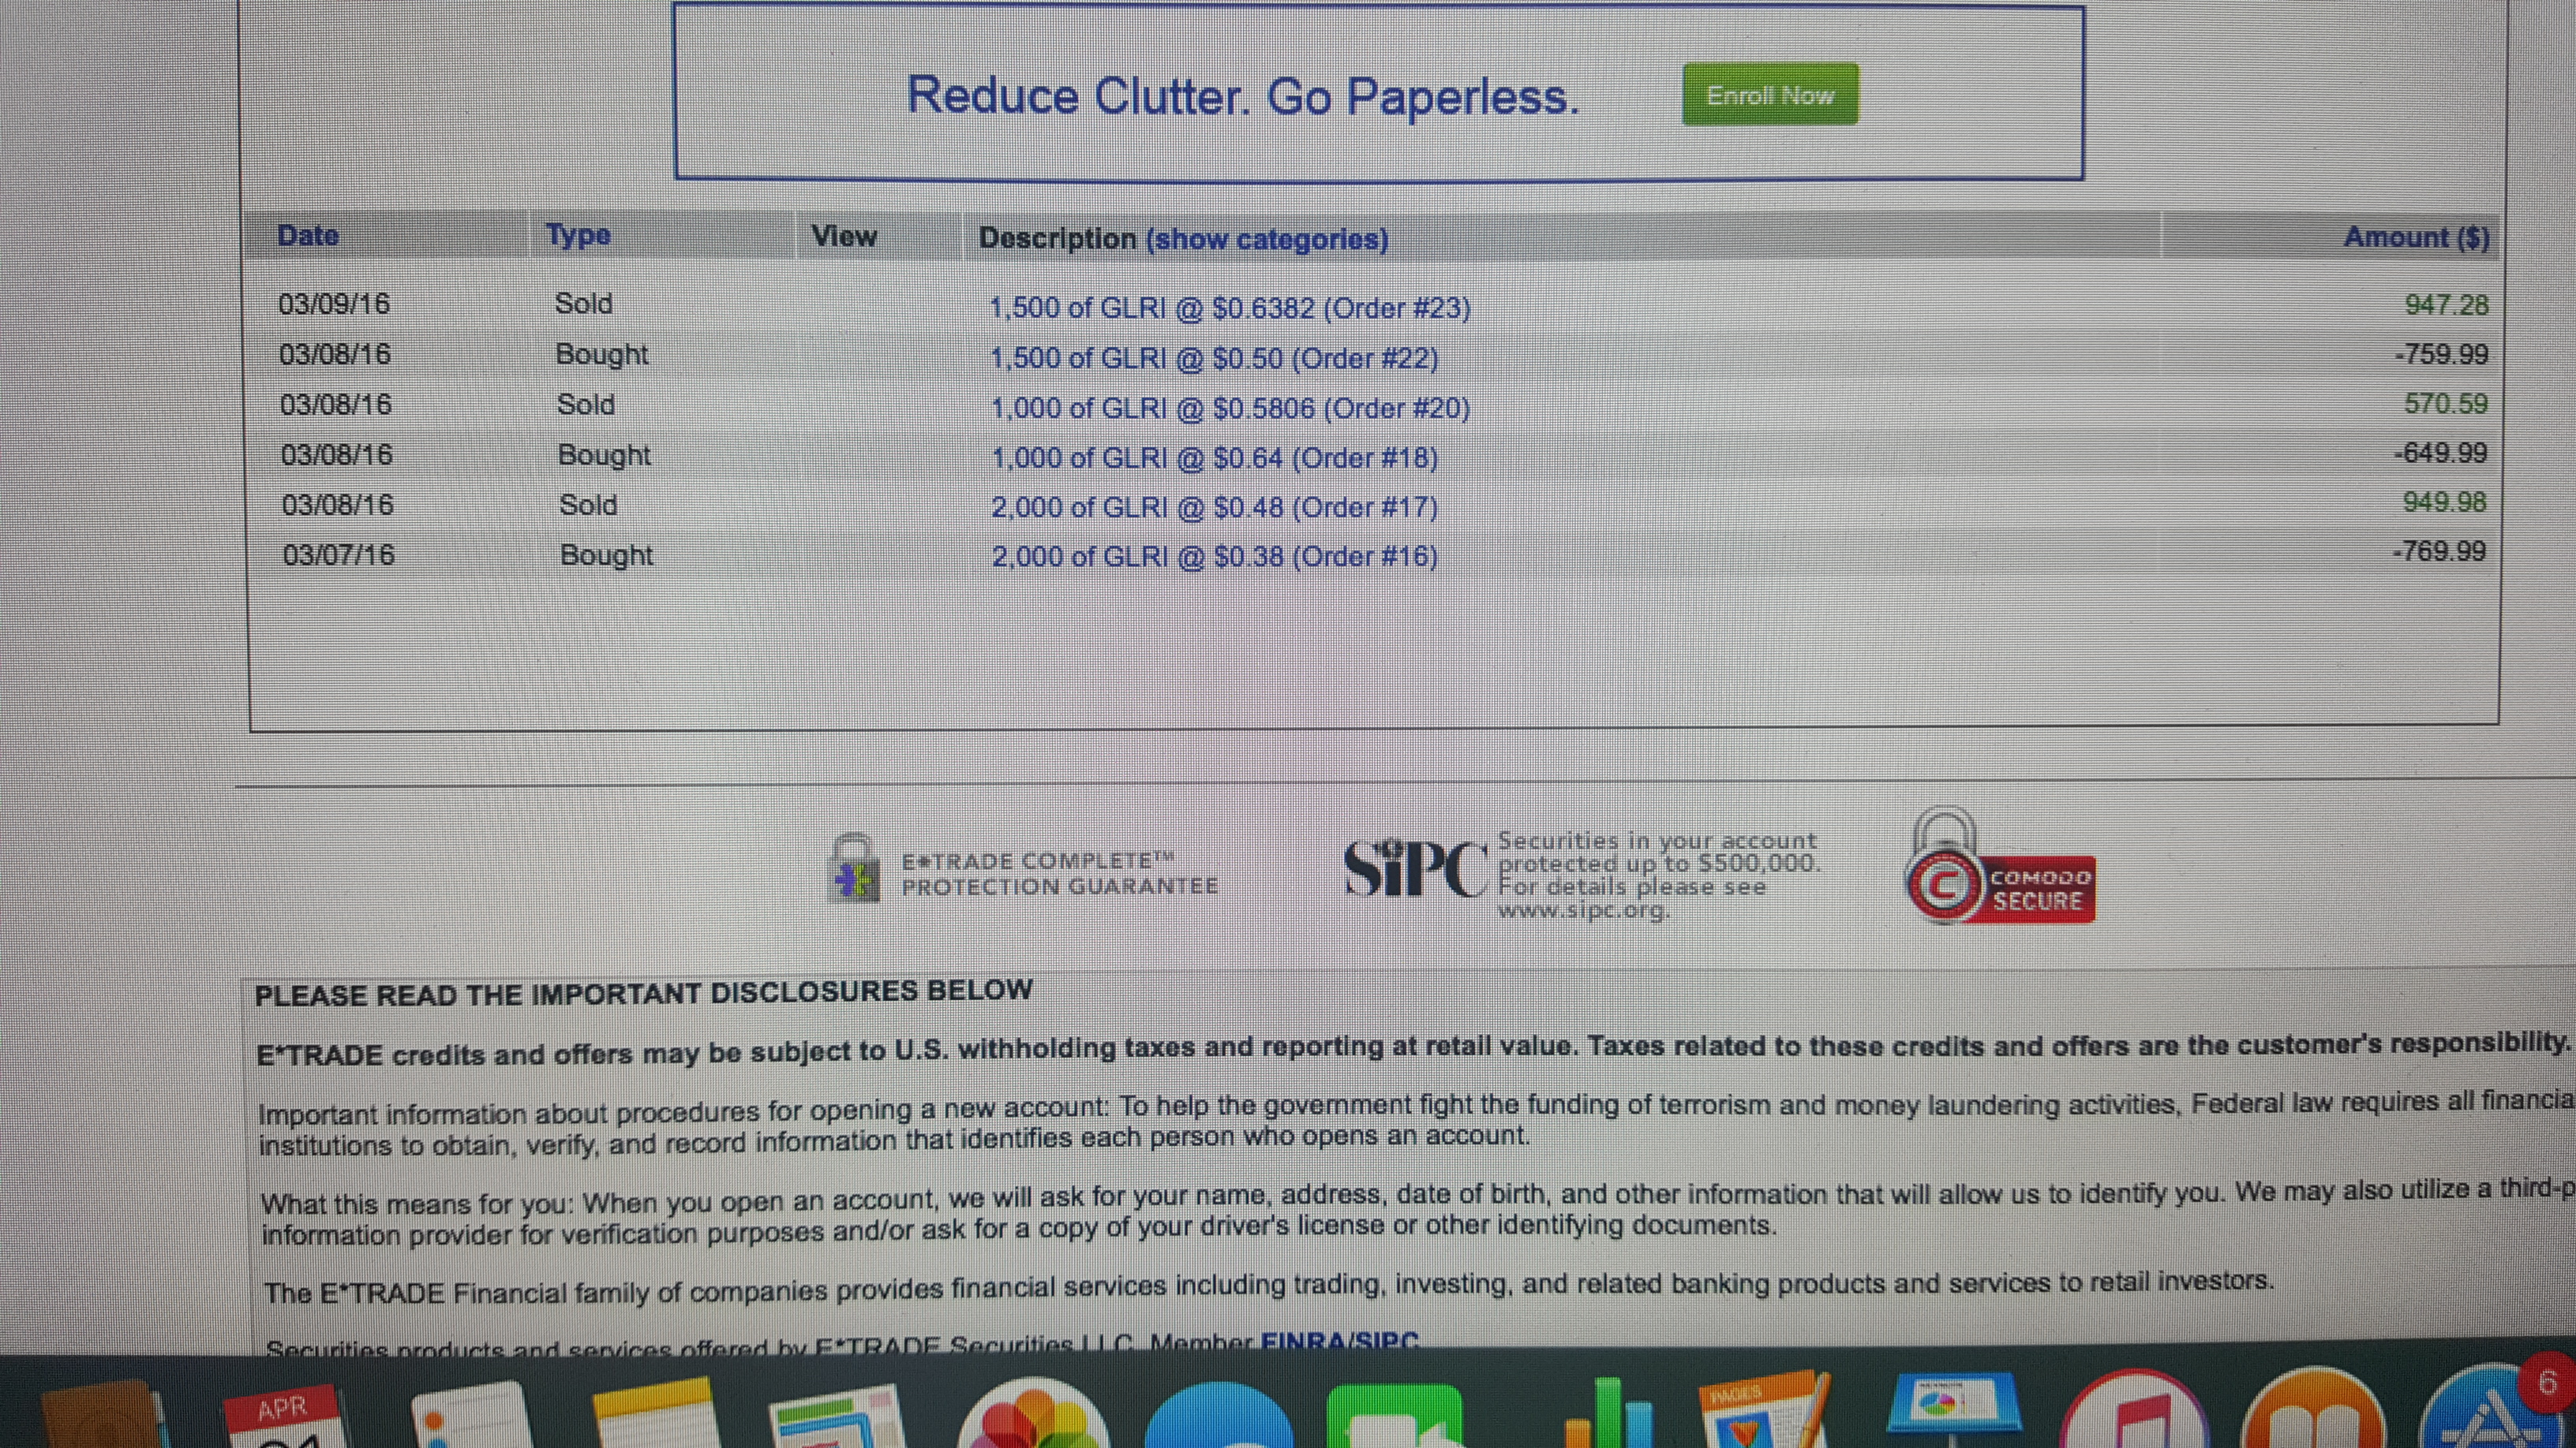Image resolution: width=2576 pixels, height=1448 pixels.
Task: Click the show categories link
Action: coord(1267,240)
